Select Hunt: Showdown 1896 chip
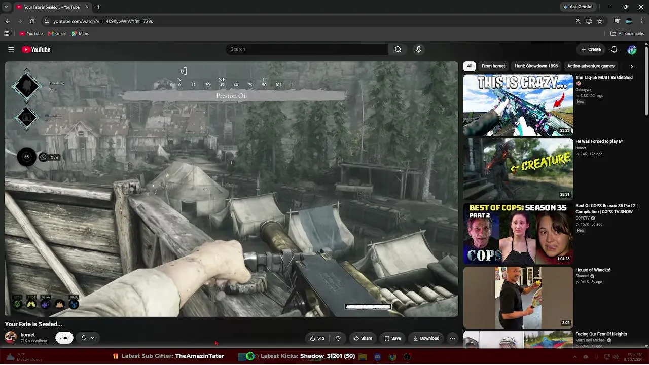The height and width of the screenshot is (365, 649). 536,66
